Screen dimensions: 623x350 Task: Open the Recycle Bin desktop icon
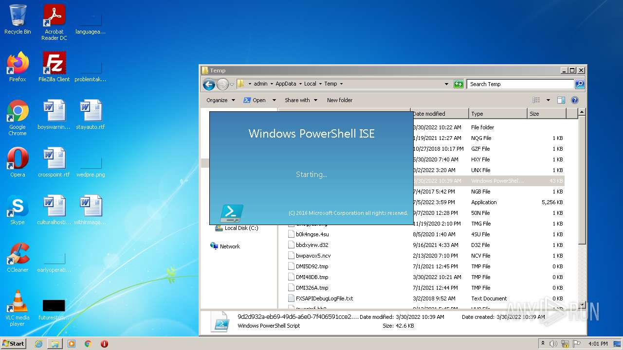[x=18, y=20]
